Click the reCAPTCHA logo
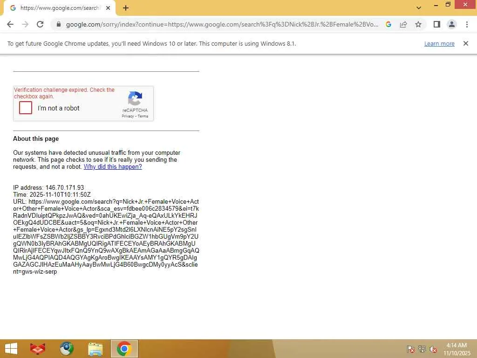 pos(135,98)
